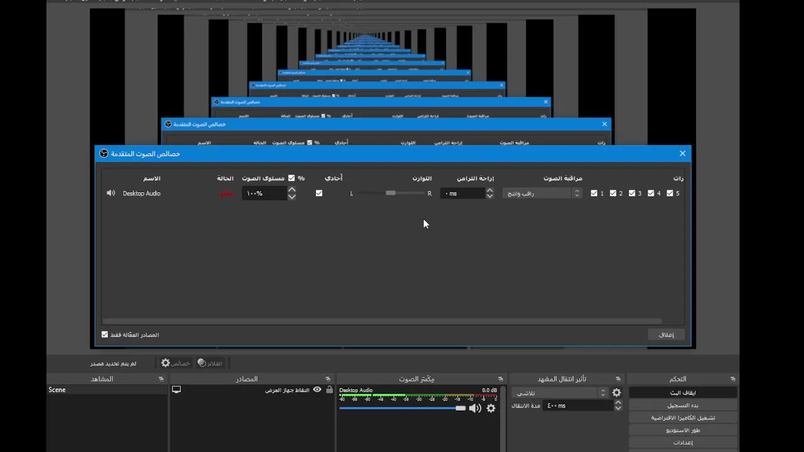This screenshot has width=804, height=452.
Task: Click 'مدة الانتقال' duration label
Action: tap(526, 406)
